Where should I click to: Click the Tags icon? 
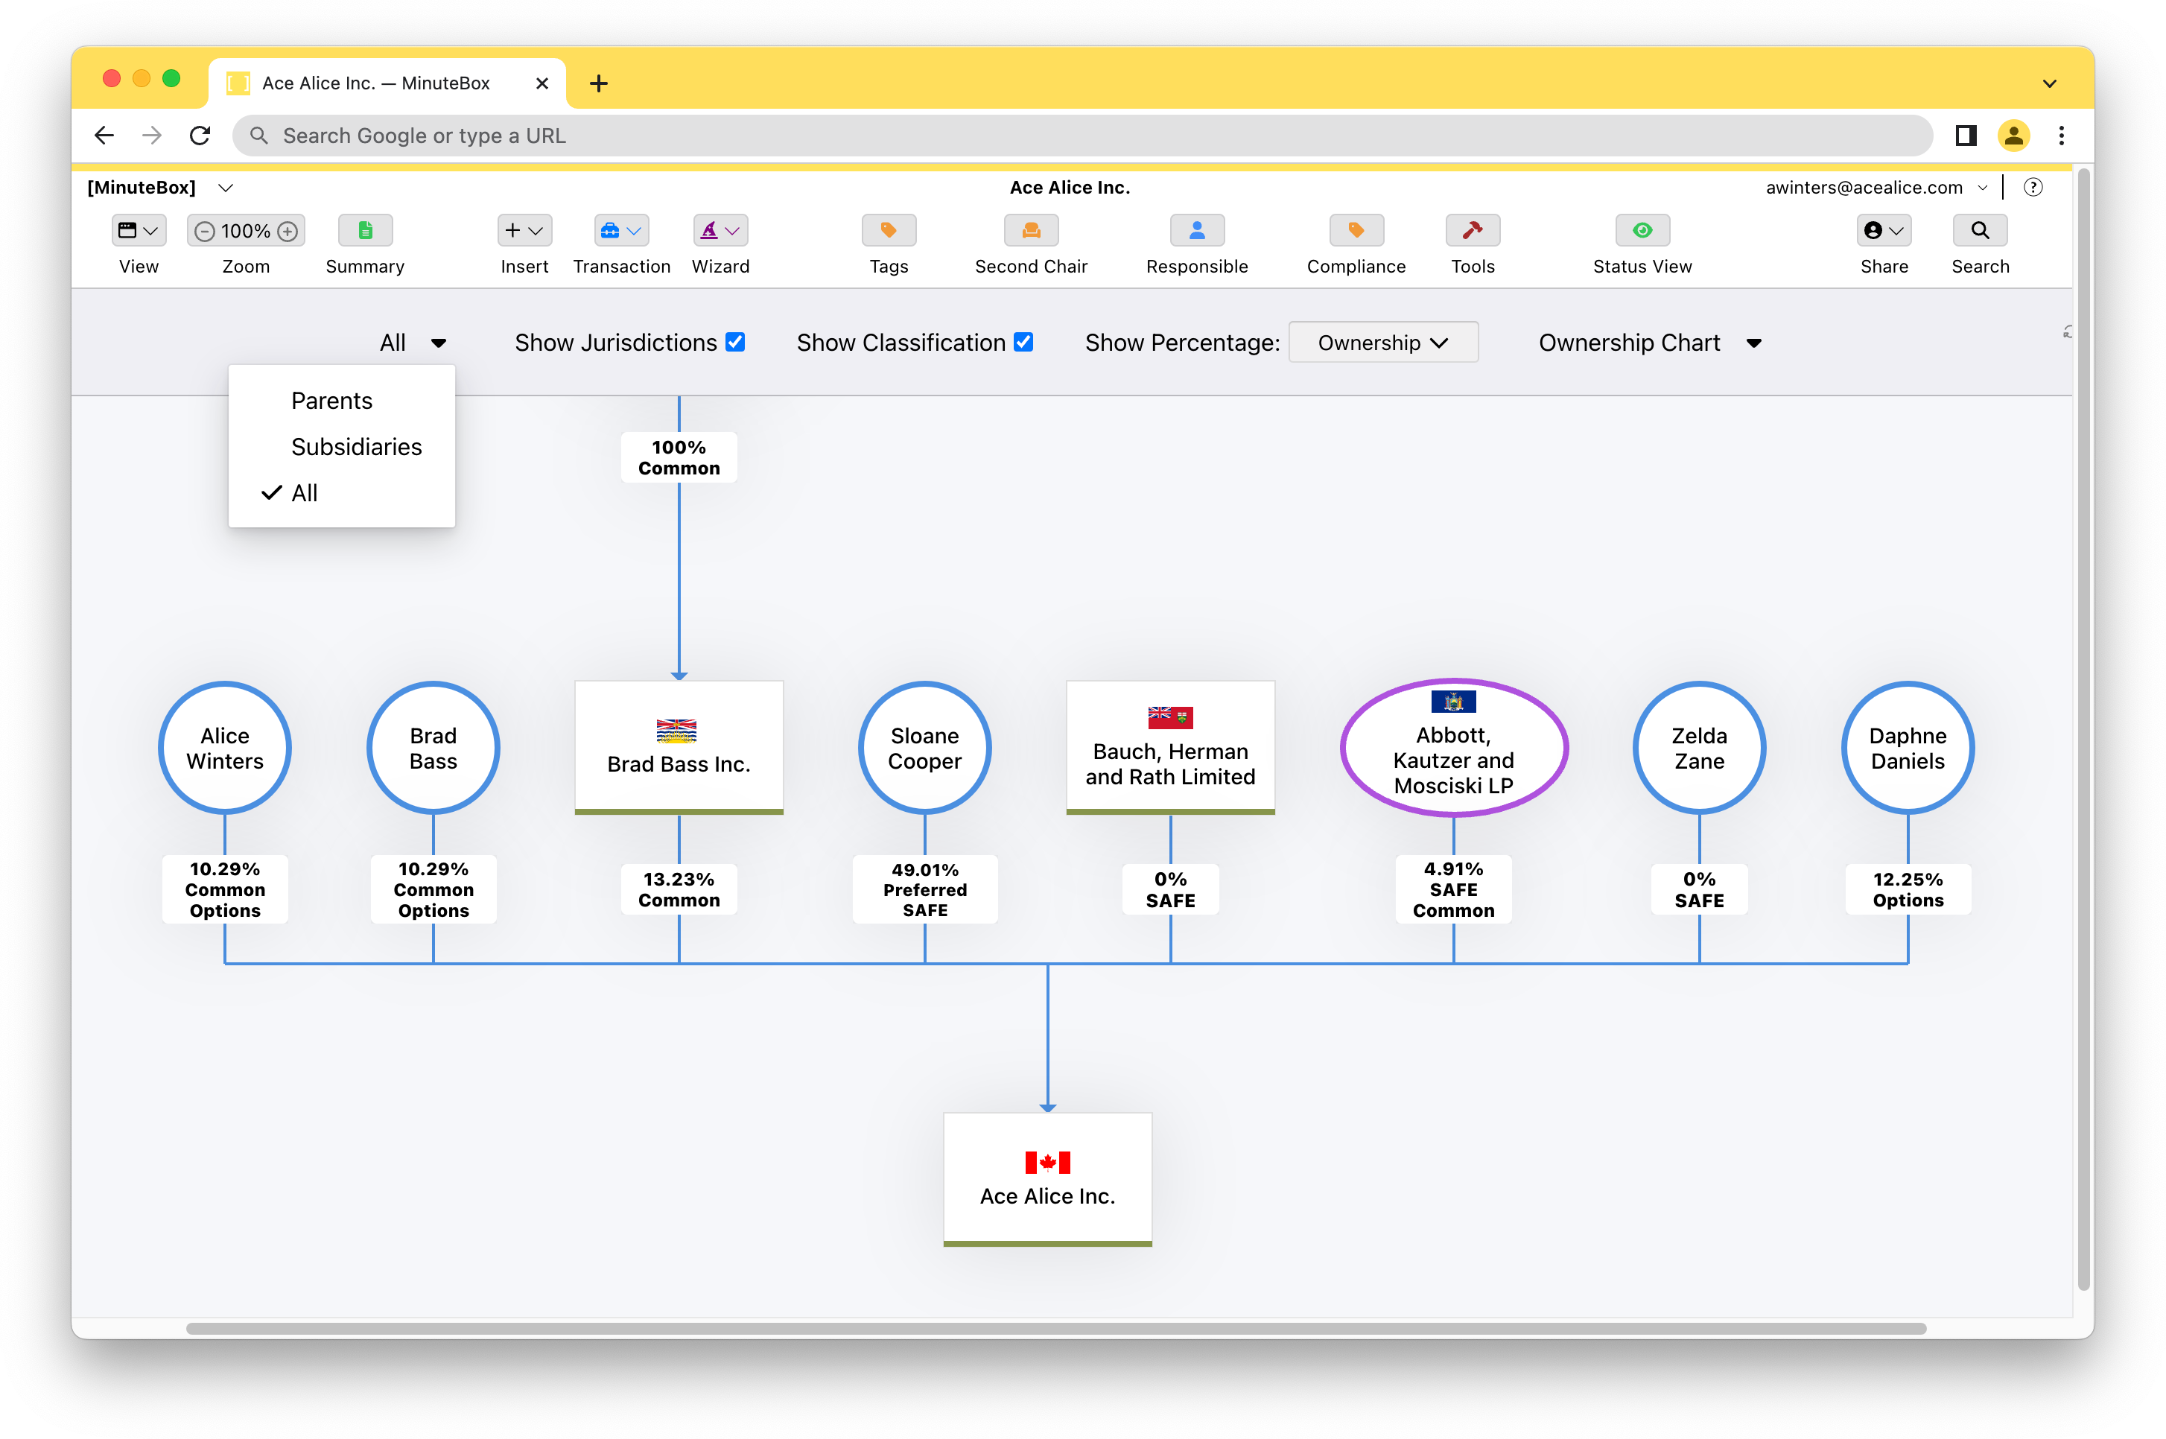click(889, 230)
